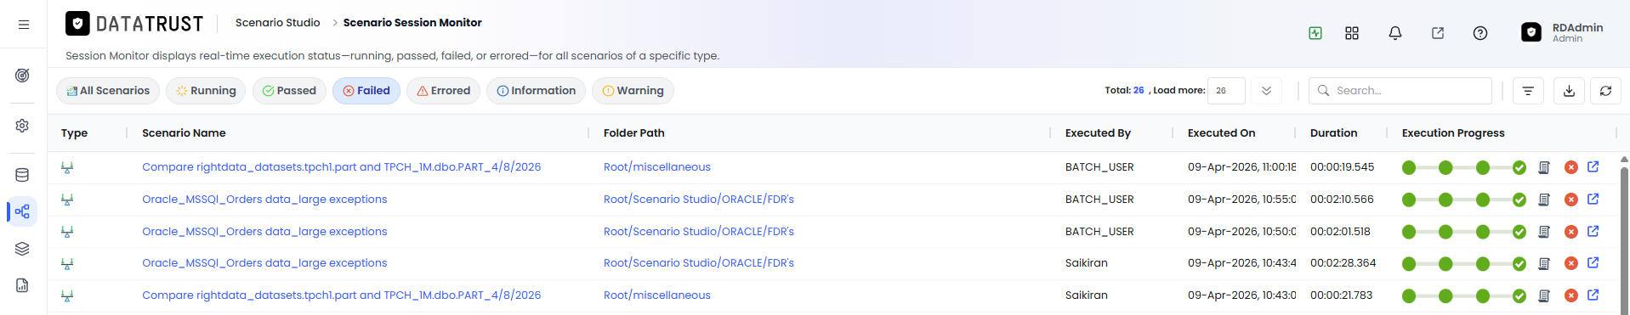Open log document icon for first row

1544,167
